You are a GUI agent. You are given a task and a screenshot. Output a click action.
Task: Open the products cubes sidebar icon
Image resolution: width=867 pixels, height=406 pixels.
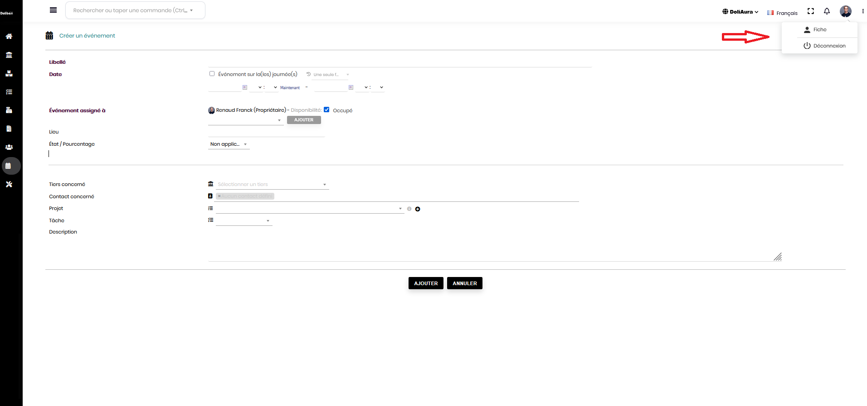pos(9,73)
